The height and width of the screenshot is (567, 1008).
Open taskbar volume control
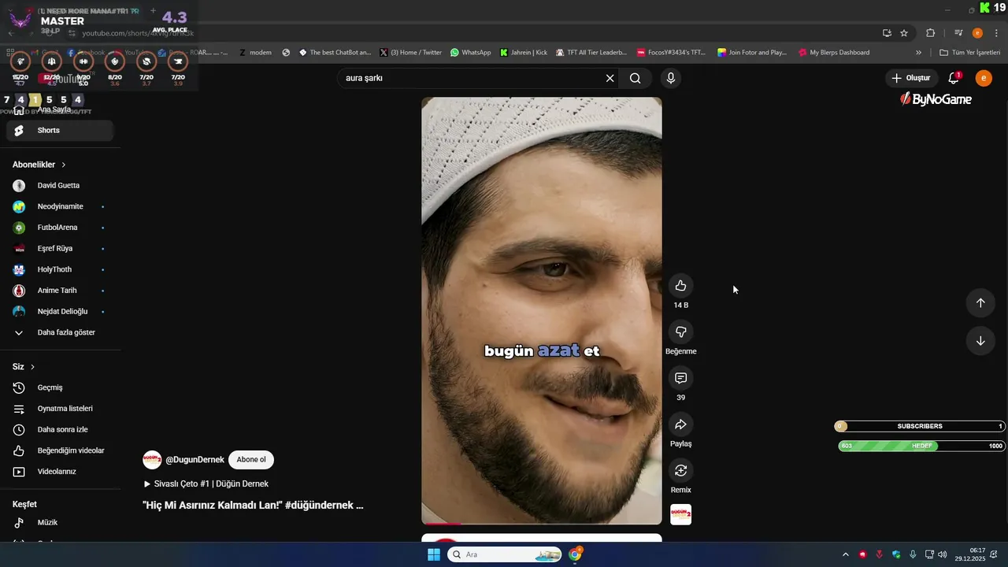[x=943, y=554]
